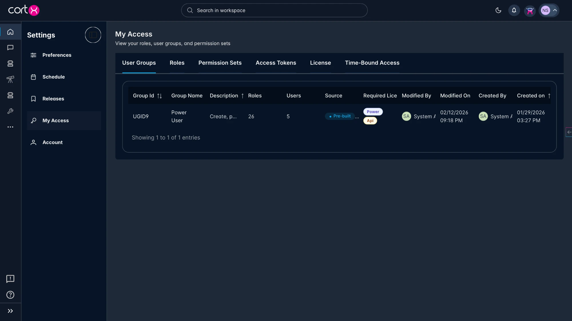Open the Home icon in left rail
The height and width of the screenshot is (321, 572).
[x=10, y=32]
